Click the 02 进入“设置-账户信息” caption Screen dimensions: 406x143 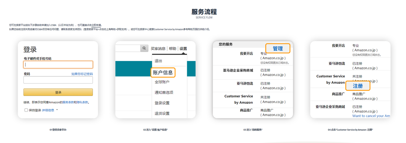click(x=155, y=130)
